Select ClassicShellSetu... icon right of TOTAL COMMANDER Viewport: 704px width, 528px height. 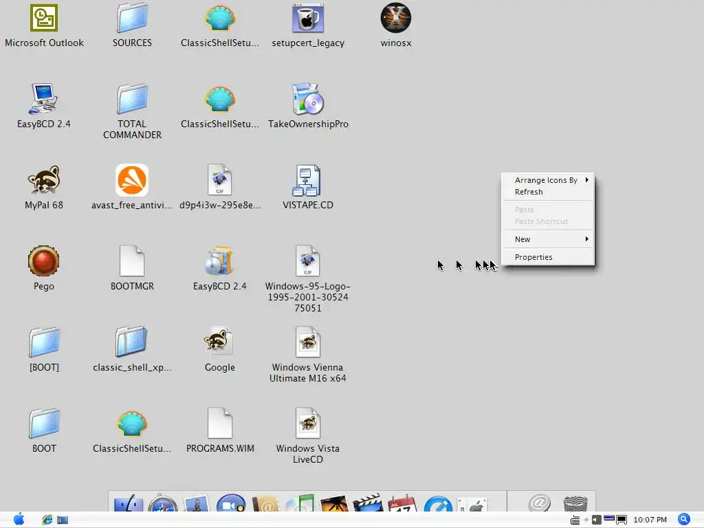coord(219,99)
